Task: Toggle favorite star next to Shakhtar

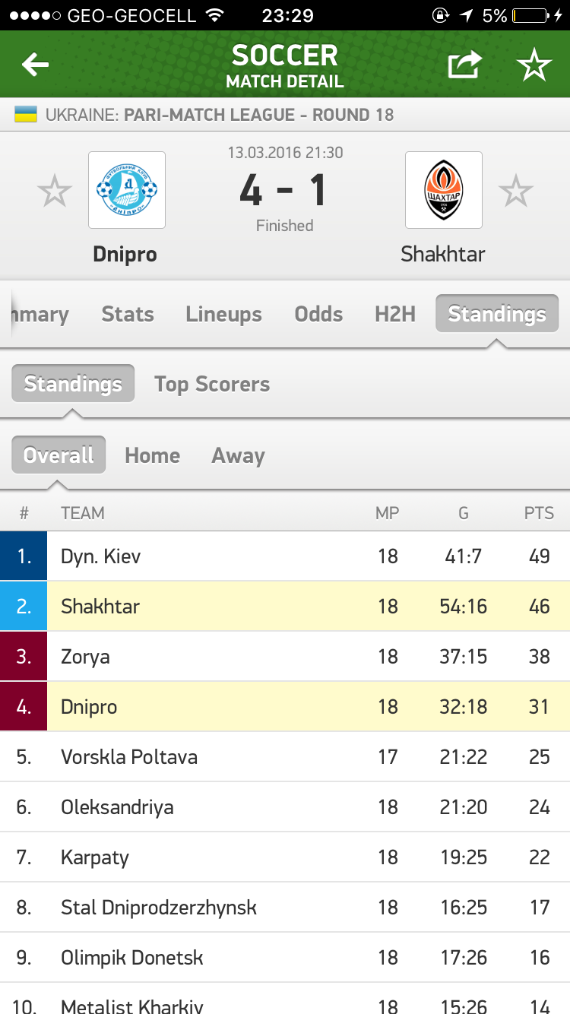Action: click(516, 192)
